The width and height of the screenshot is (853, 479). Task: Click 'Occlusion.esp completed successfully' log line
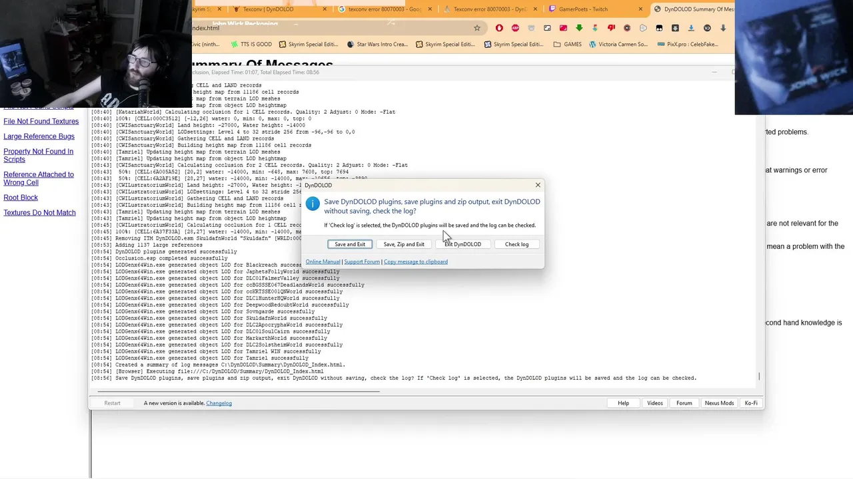159,258
